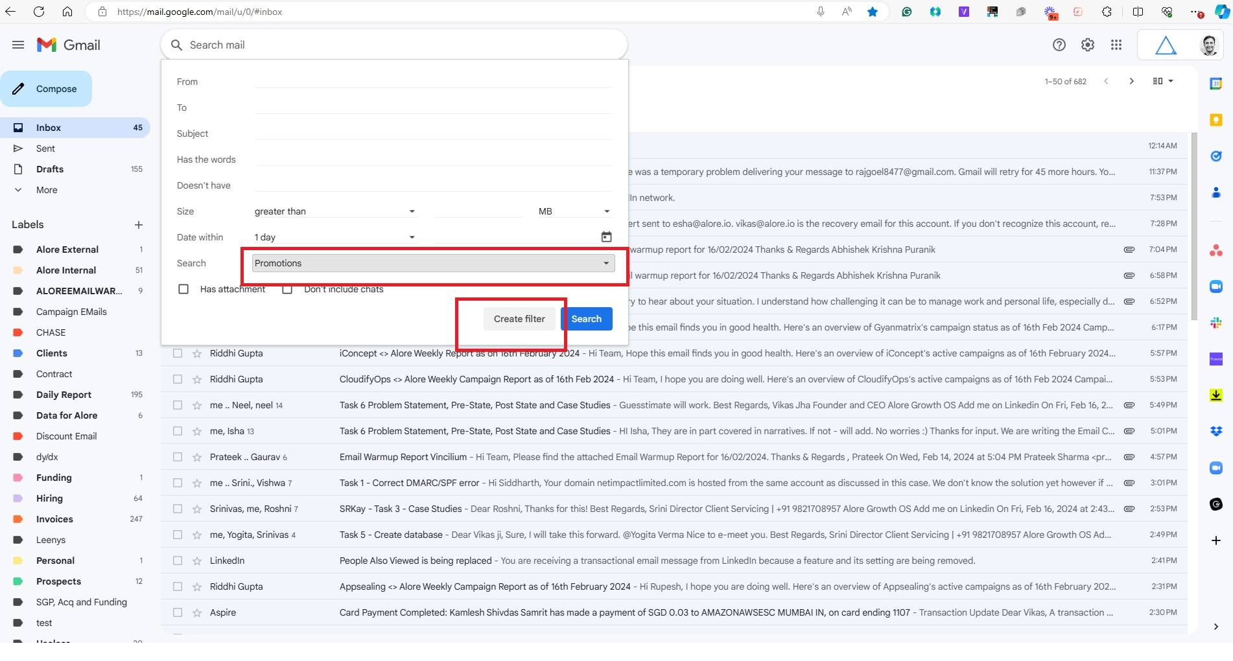Go to browser home page
The width and height of the screenshot is (1233, 661).
(67, 12)
